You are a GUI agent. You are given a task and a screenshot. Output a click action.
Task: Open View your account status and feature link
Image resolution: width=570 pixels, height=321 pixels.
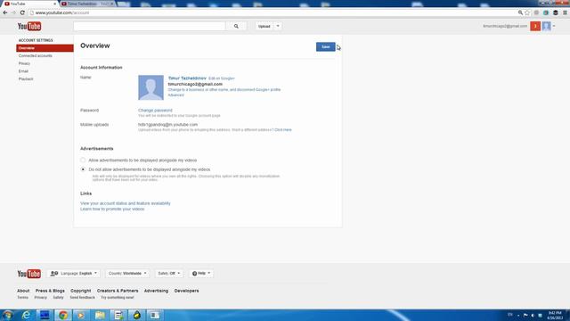126,203
